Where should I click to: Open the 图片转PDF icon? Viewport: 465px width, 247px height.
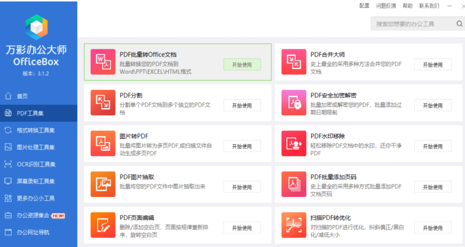(x=103, y=144)
